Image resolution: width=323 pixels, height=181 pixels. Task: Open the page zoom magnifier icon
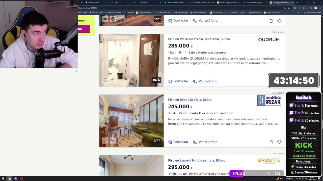pyautogui.click(x=285, y=8)
